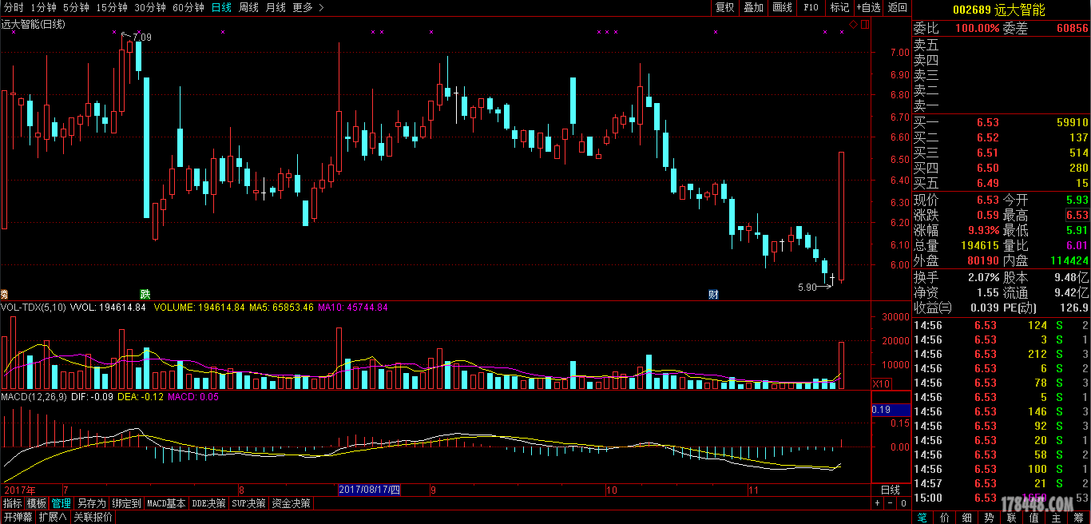Click the 买一 bid price 6.53
Viewport: 1091px width, 524px height.
coord(987,123)
